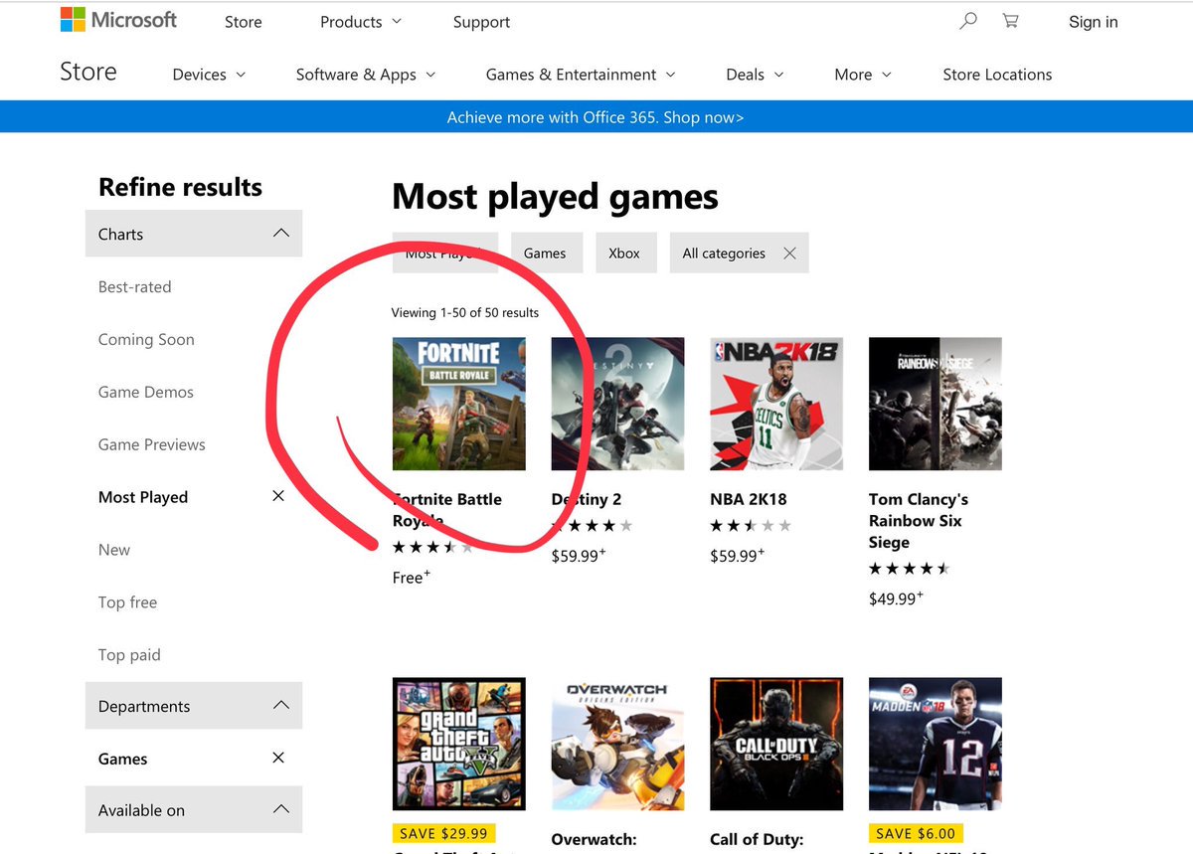Viewport: 1193px width, 854px height.
Task: Go to Store in top navigation
Action: tap(243, 22)
